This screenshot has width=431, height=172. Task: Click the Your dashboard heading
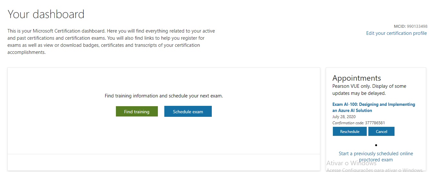tap(46, 14)
